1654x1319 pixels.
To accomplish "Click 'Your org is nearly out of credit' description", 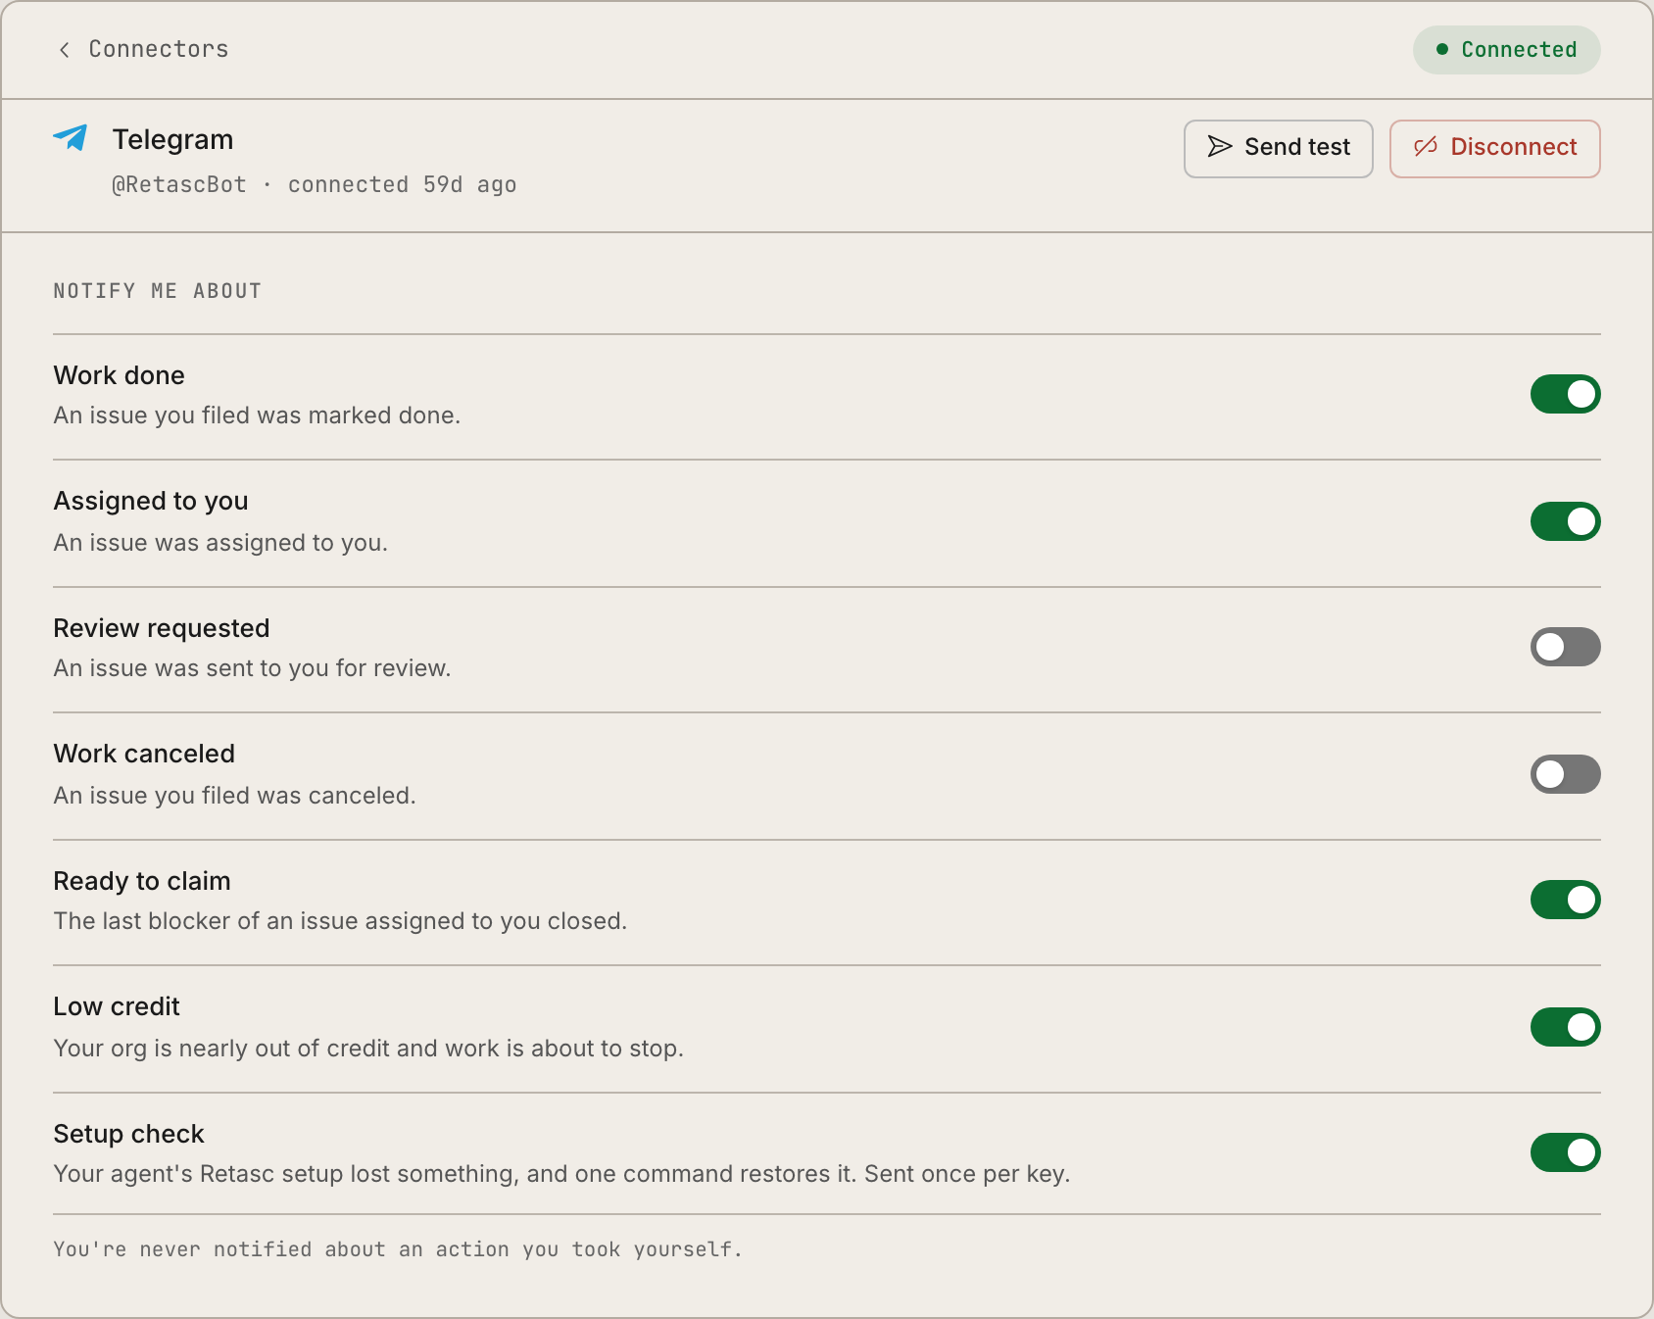I will click(x=368, y=1049).
